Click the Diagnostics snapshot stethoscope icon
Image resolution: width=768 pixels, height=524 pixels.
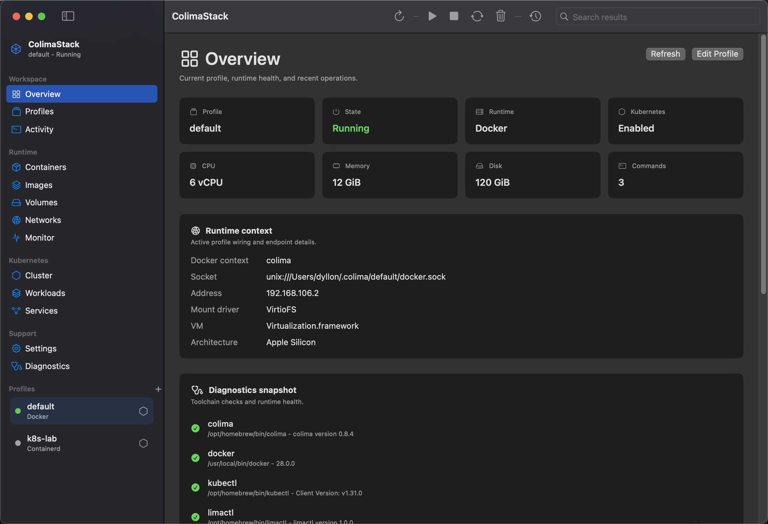click(197, 390)
